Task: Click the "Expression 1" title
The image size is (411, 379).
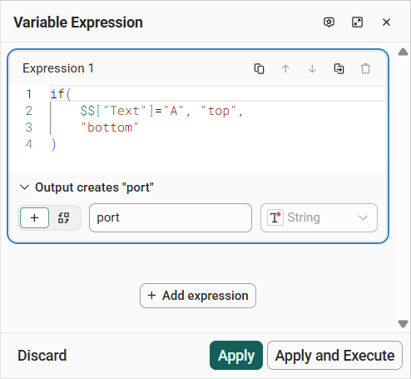Action: pos(58,68)
